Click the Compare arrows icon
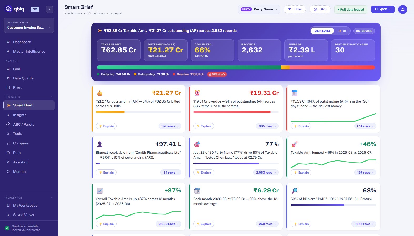Image resolution: width=414 pixels, height=236 pixels. tap(8, 143)
